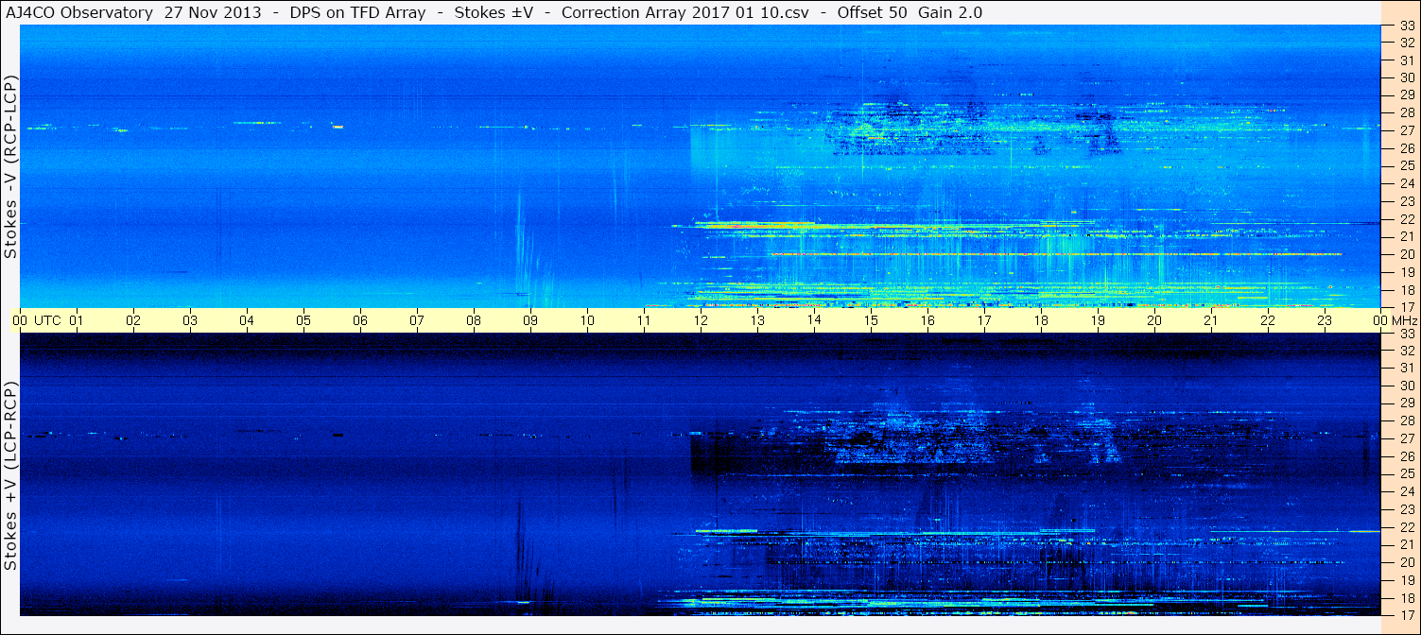Select the 08 hour time marker
Image resolution: width=1421 pixels, height=635 pixels.
pos(474,320)
